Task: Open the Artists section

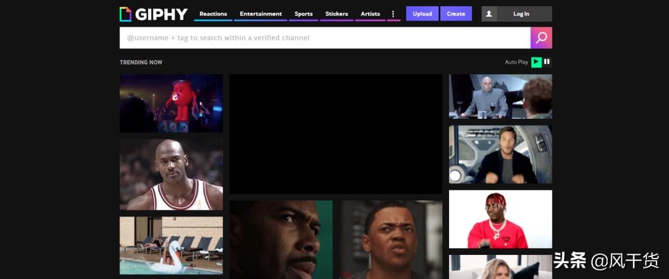Action: click(370, 14)
